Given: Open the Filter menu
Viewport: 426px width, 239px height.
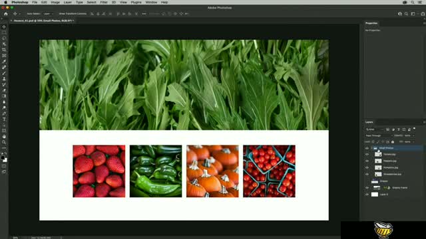Looking at the screenshot, I should pyautogui.click(x=104, y=2).
